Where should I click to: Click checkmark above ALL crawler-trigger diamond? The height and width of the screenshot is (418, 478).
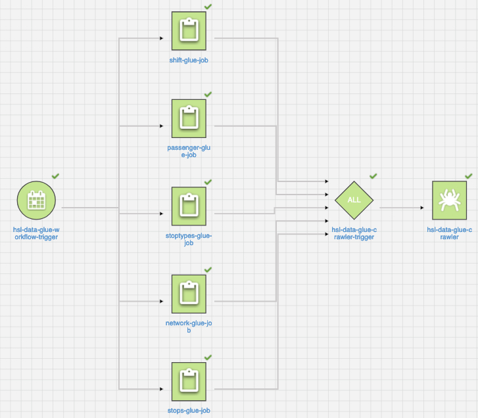[x=373, y=175]
